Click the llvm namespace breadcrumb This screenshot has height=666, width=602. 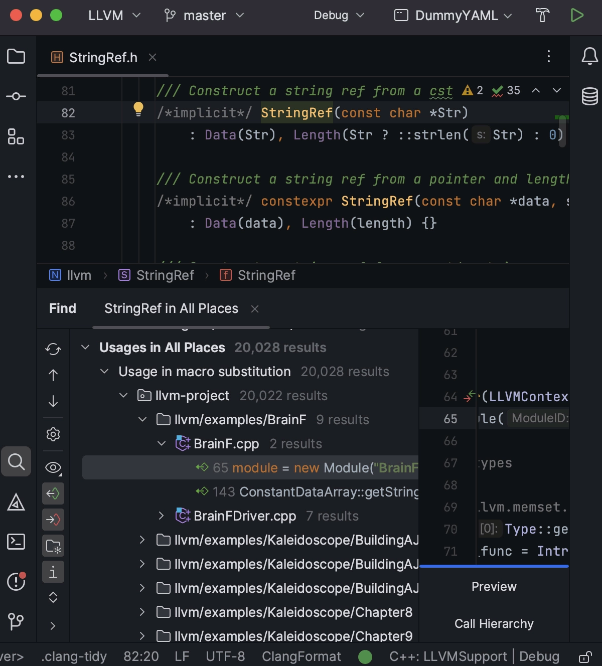(x=70, y=275)
